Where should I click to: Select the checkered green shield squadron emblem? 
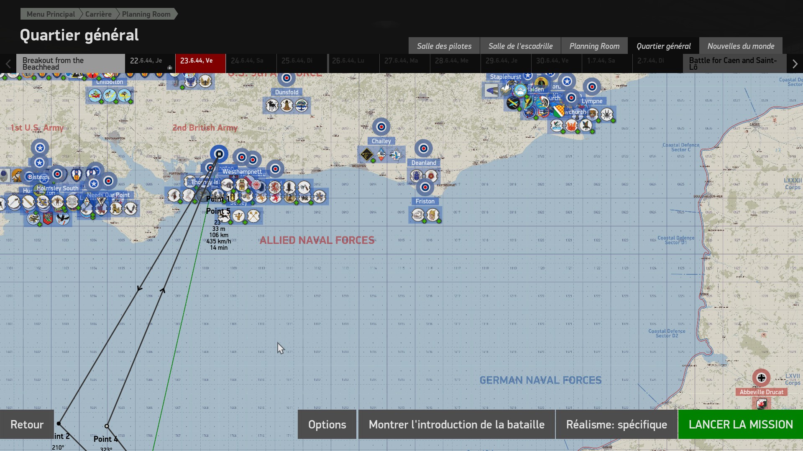pyautogui.click(x=558, y=111)
